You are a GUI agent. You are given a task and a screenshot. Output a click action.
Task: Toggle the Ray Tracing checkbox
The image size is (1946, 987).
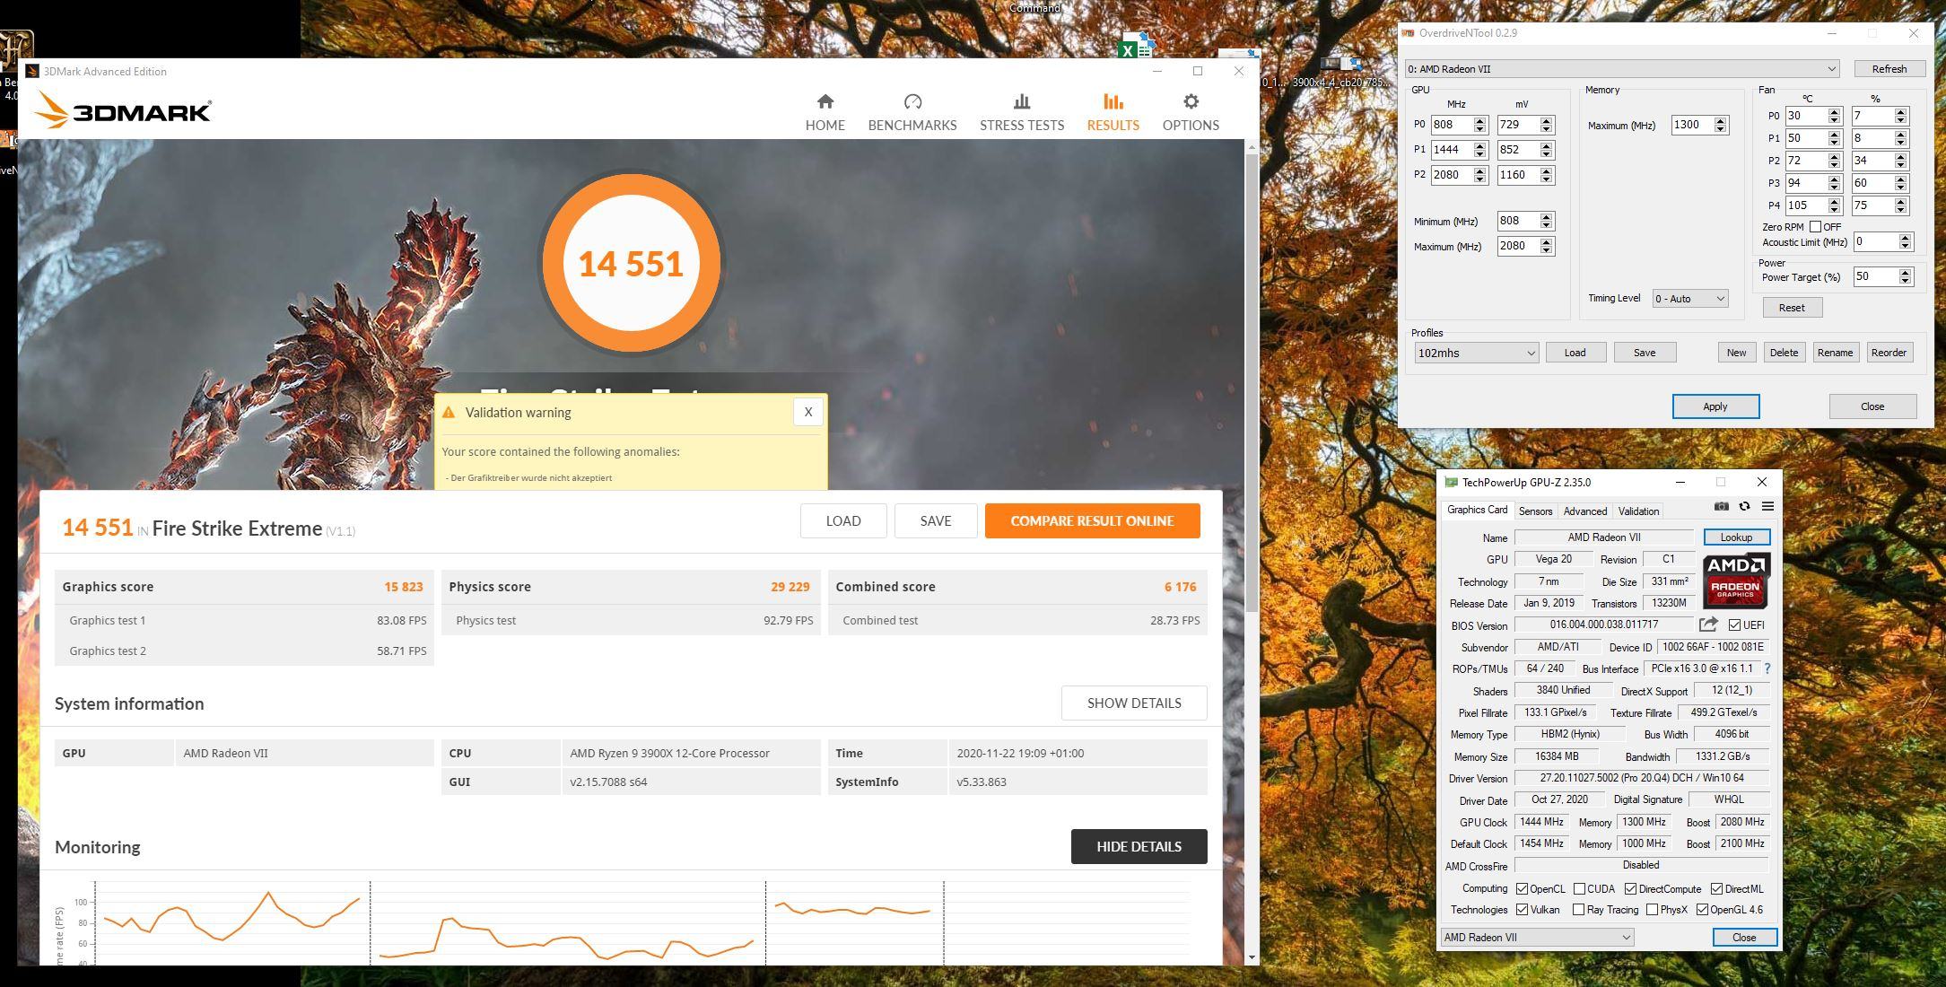click(x=1578, y=910)
